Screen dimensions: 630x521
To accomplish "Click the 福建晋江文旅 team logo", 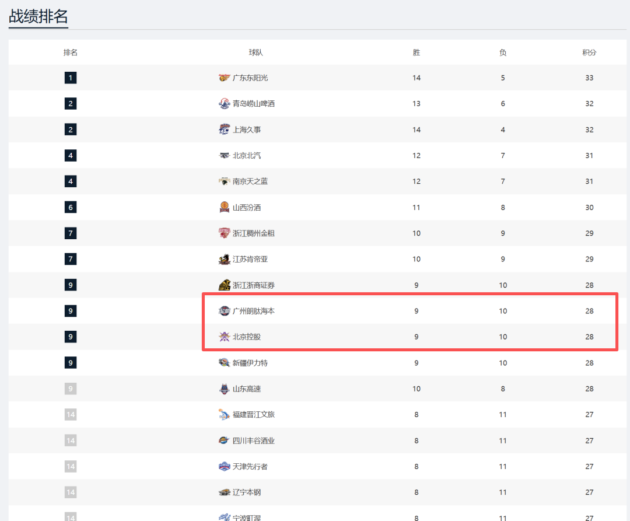I will tap(224, 415).
